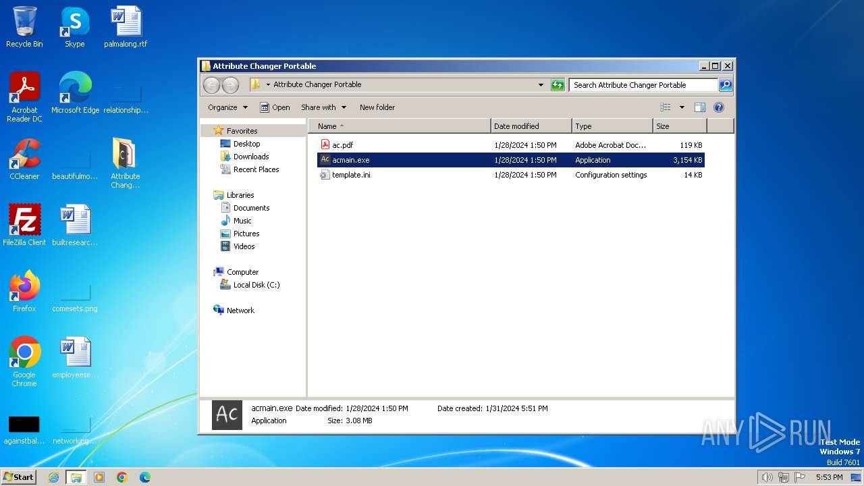Image resolution: width=864 pixels, height=486 pixels.
Task: Open Internet Explorer from the taskbar
Action: [53, 477]
